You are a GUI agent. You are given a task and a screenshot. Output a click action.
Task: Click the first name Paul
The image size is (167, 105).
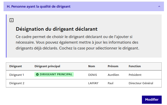110,83
